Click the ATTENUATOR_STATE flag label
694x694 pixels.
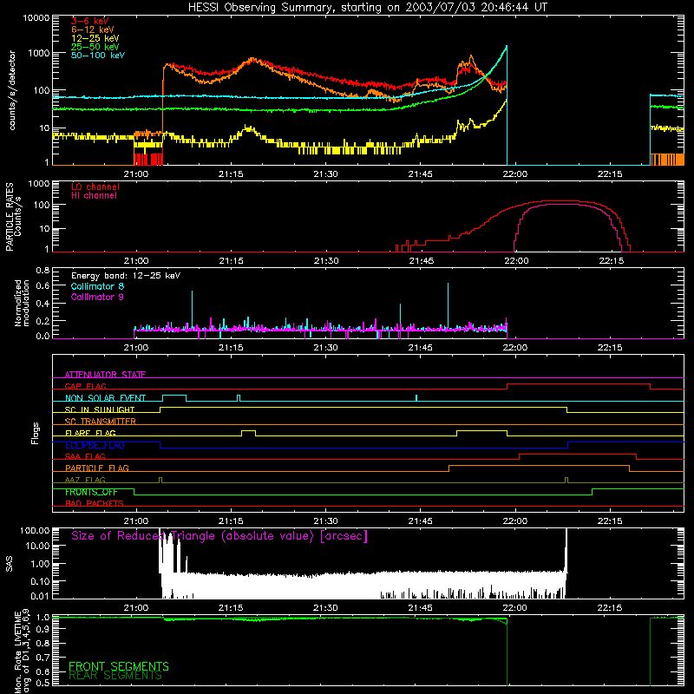[x=105, y=375]
